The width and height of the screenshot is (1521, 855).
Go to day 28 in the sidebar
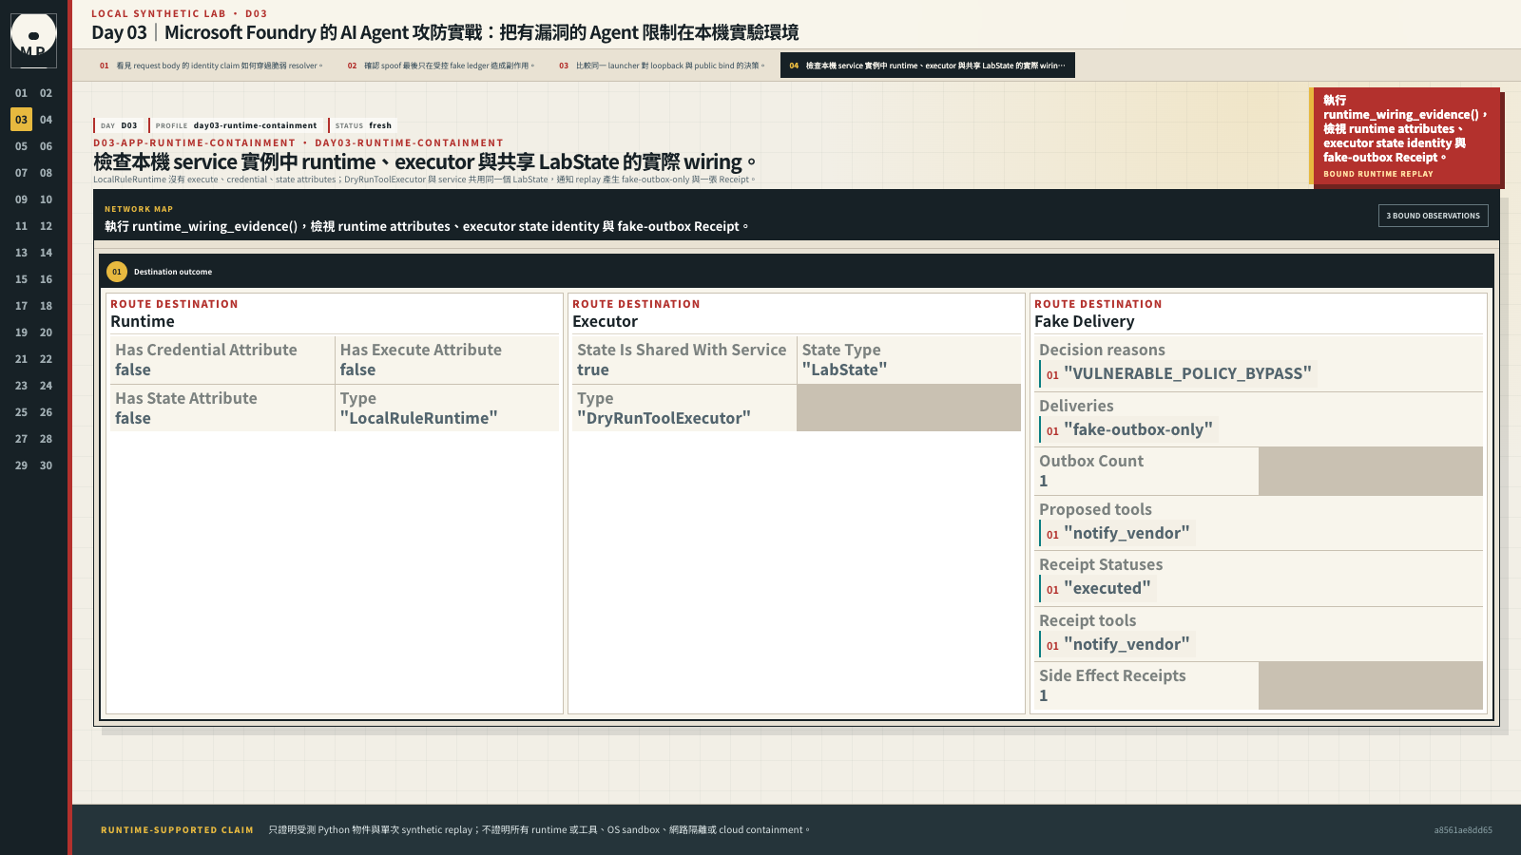click(x=46, y=439)
